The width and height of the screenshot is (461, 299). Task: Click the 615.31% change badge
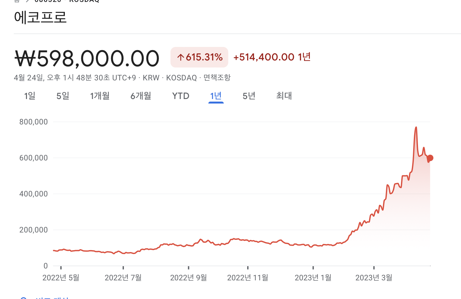[199, 57]
